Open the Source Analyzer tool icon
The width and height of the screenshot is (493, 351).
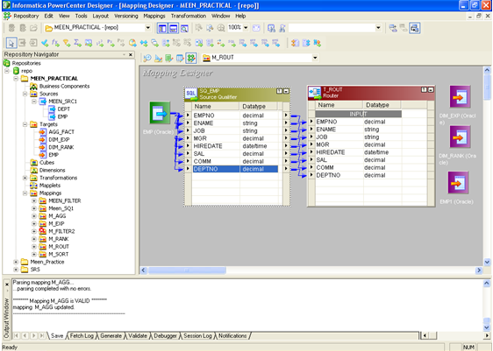146,58
